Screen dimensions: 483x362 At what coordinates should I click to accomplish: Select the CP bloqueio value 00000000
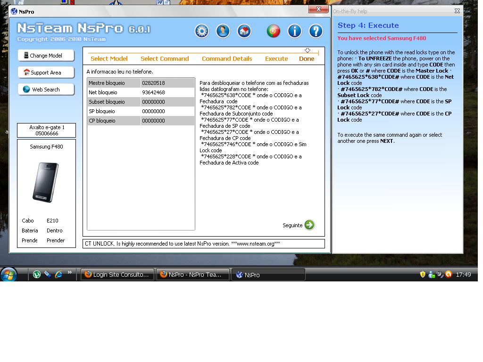click(x=153, y=121)
